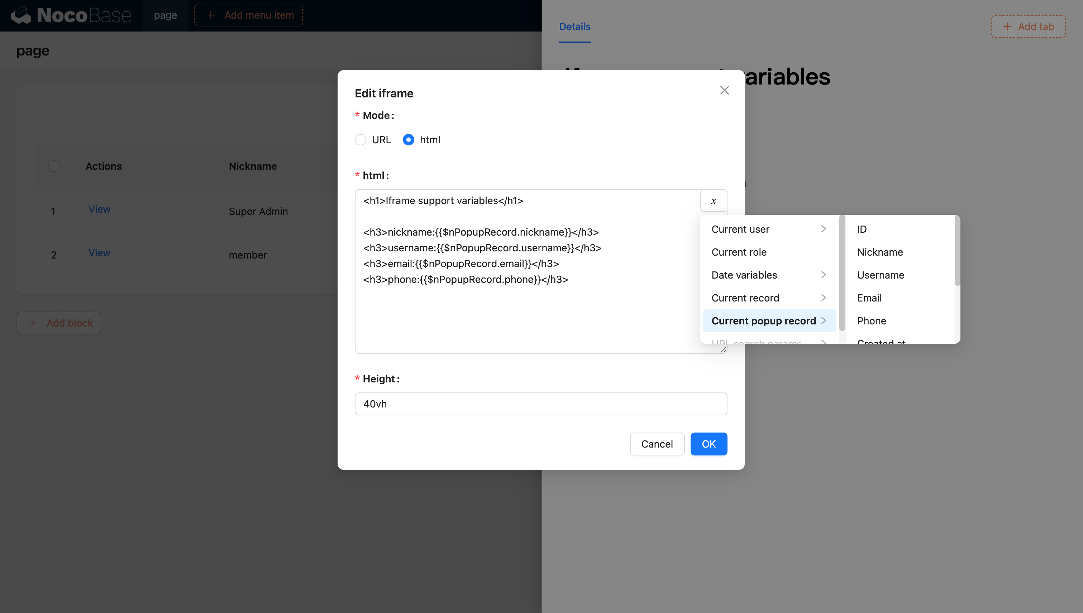Open the Details tab

pos(575,26)
